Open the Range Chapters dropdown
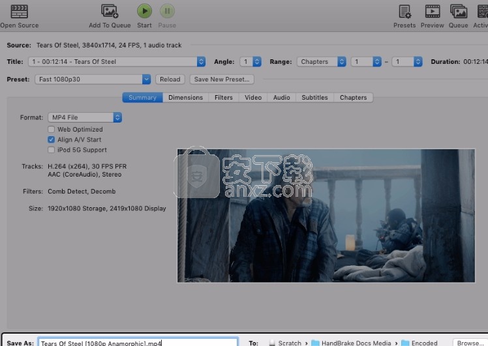 (322, 61)
